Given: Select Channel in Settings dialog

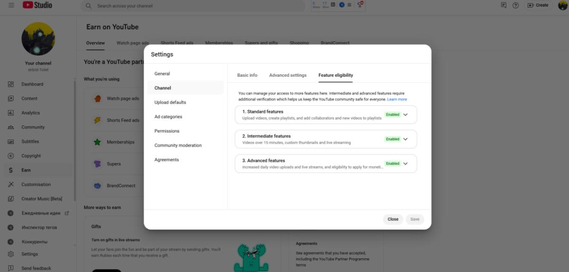Looking at the screenshot, I should point(185,88).
